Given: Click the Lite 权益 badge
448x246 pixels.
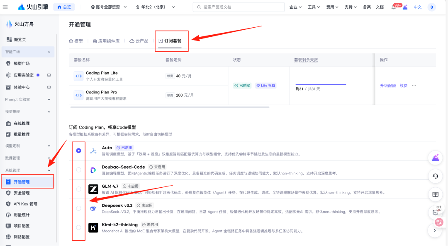Looking at the screenshot, I should pyautogui.click(x=266, y=86).
